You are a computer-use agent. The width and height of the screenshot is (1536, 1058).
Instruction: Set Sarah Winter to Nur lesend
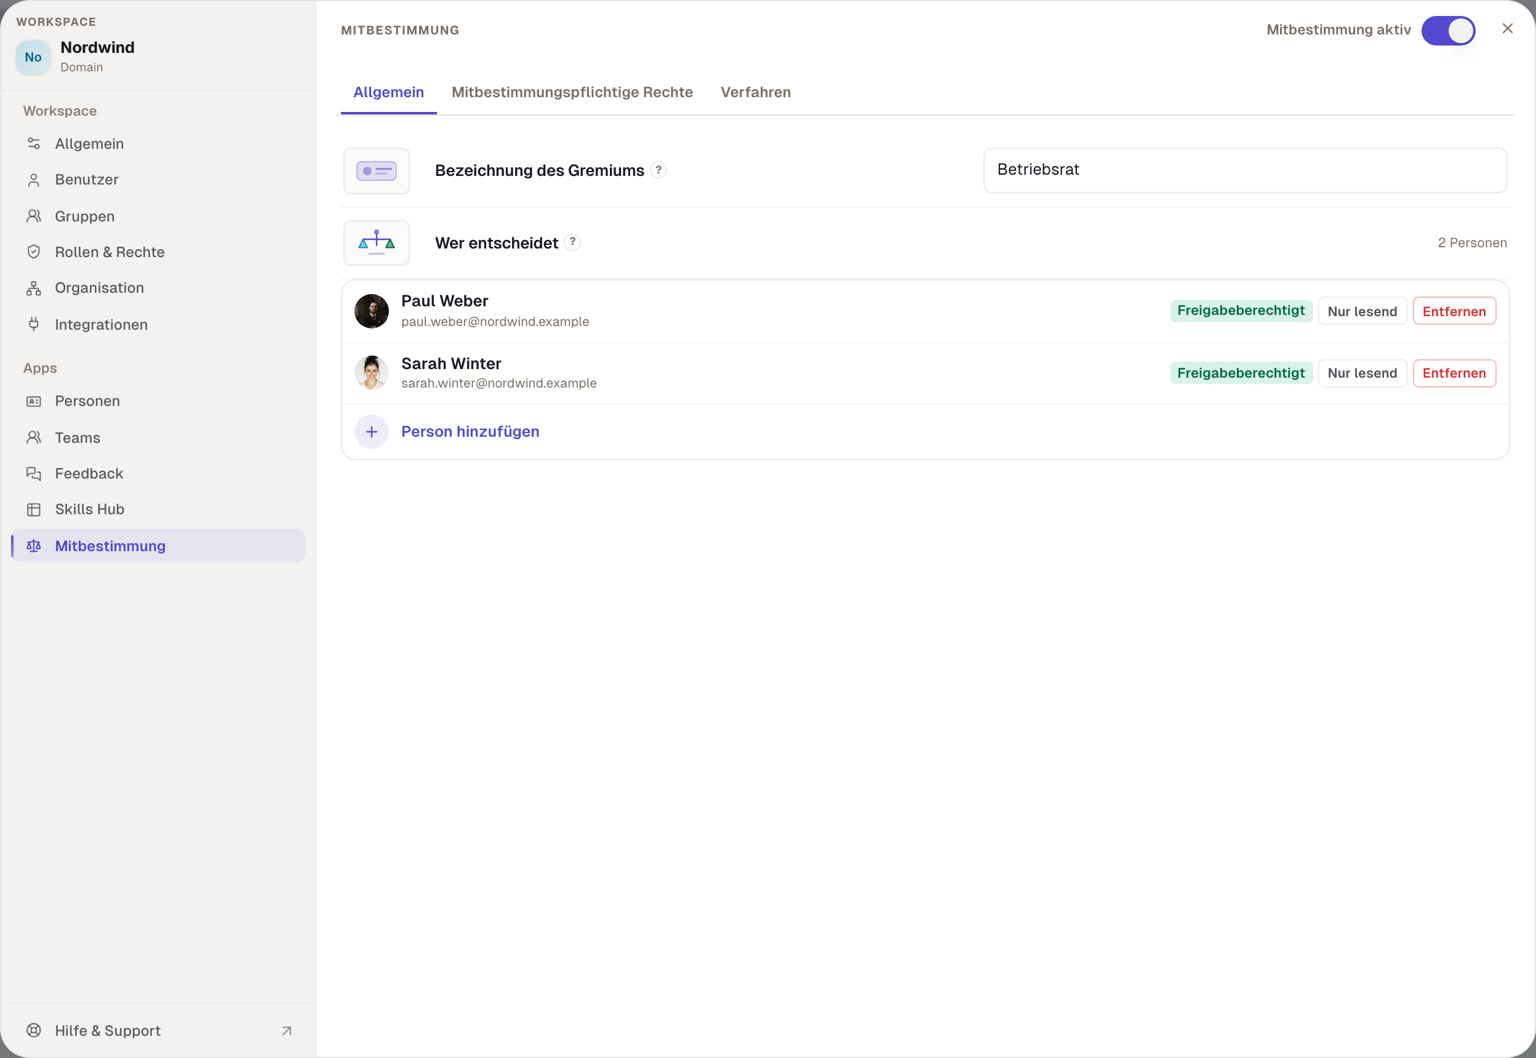(x=1362, y=373)
